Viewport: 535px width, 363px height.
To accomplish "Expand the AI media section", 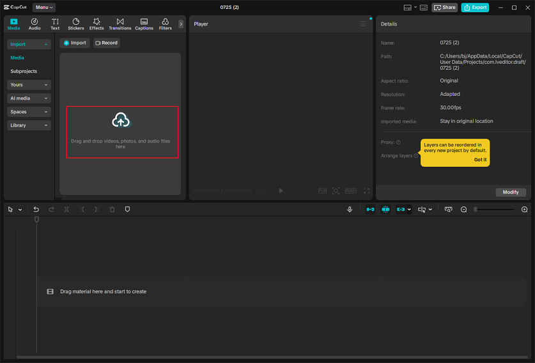I will pyautogui.click(x=29, y=98).
